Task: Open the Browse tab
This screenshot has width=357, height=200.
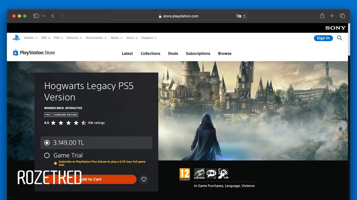Action: [225, 53]
